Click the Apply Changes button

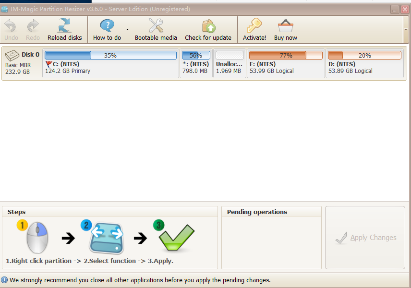[x=365, y=238]
